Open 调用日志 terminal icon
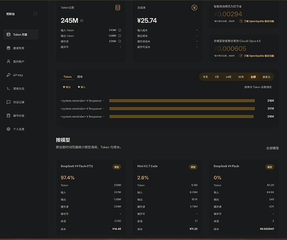This screenshot has width=287, height=240. click(x=8, y=88)
